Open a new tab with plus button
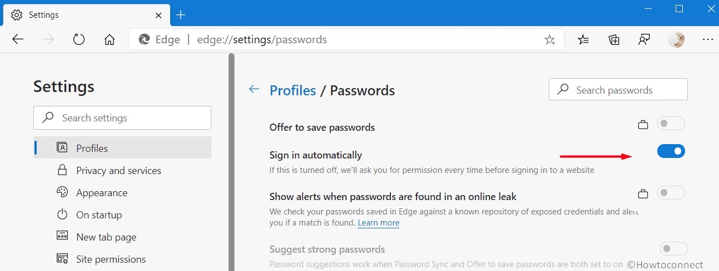719x271 pixels. coord(181,15)
